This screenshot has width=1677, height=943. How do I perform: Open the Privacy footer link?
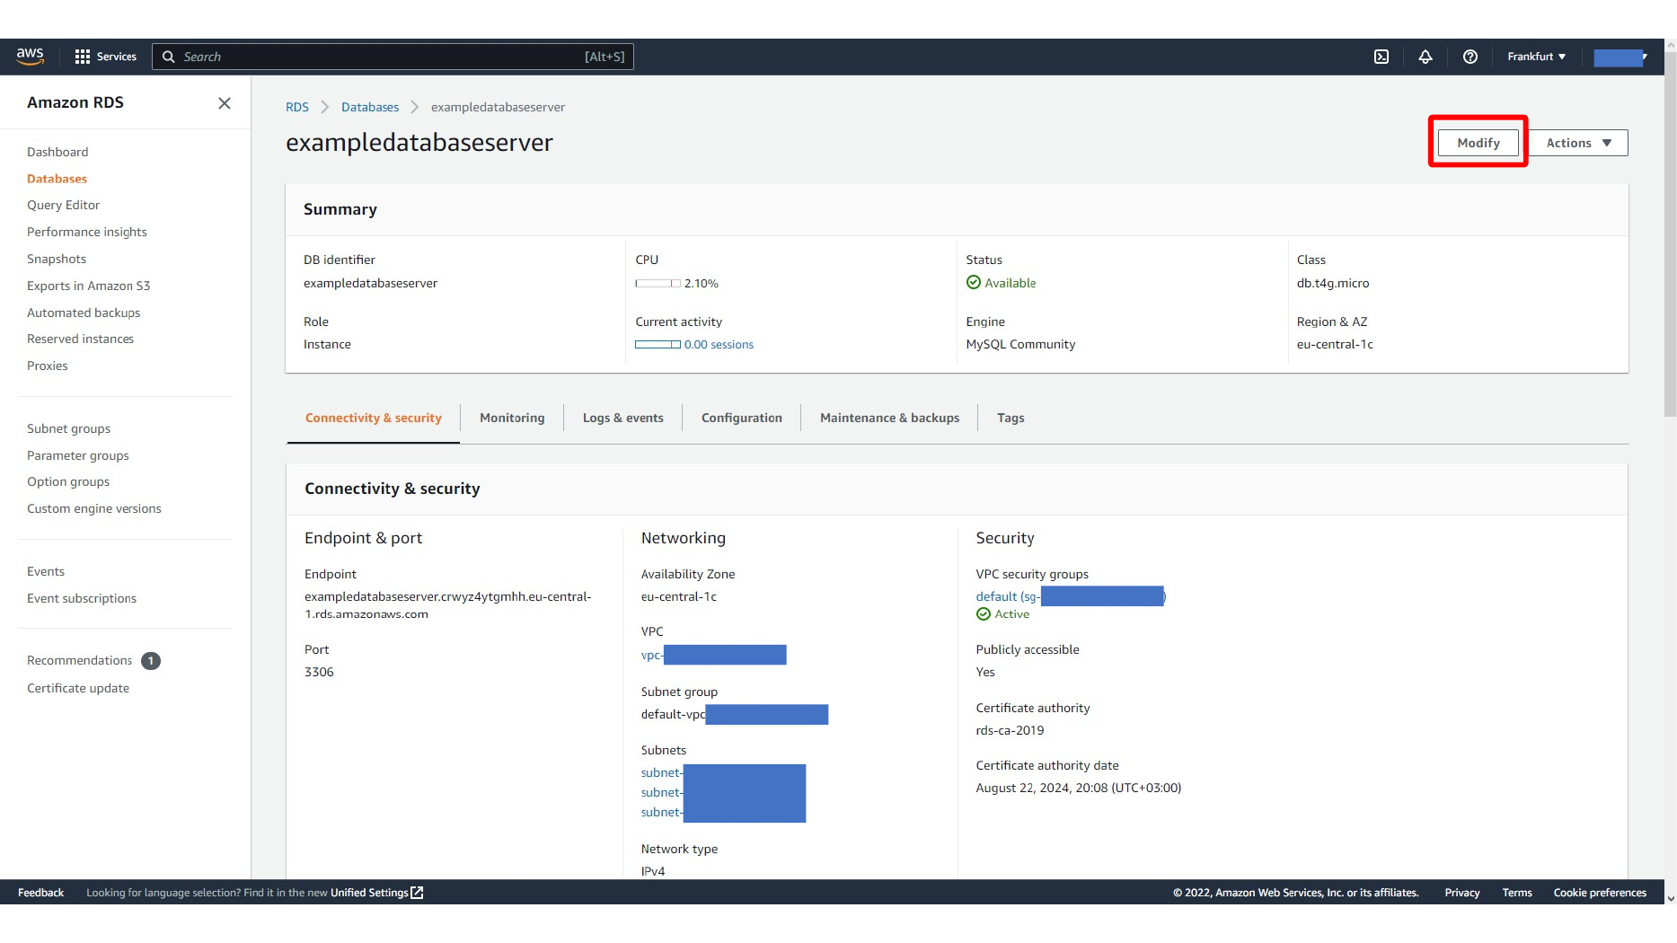1461,893
